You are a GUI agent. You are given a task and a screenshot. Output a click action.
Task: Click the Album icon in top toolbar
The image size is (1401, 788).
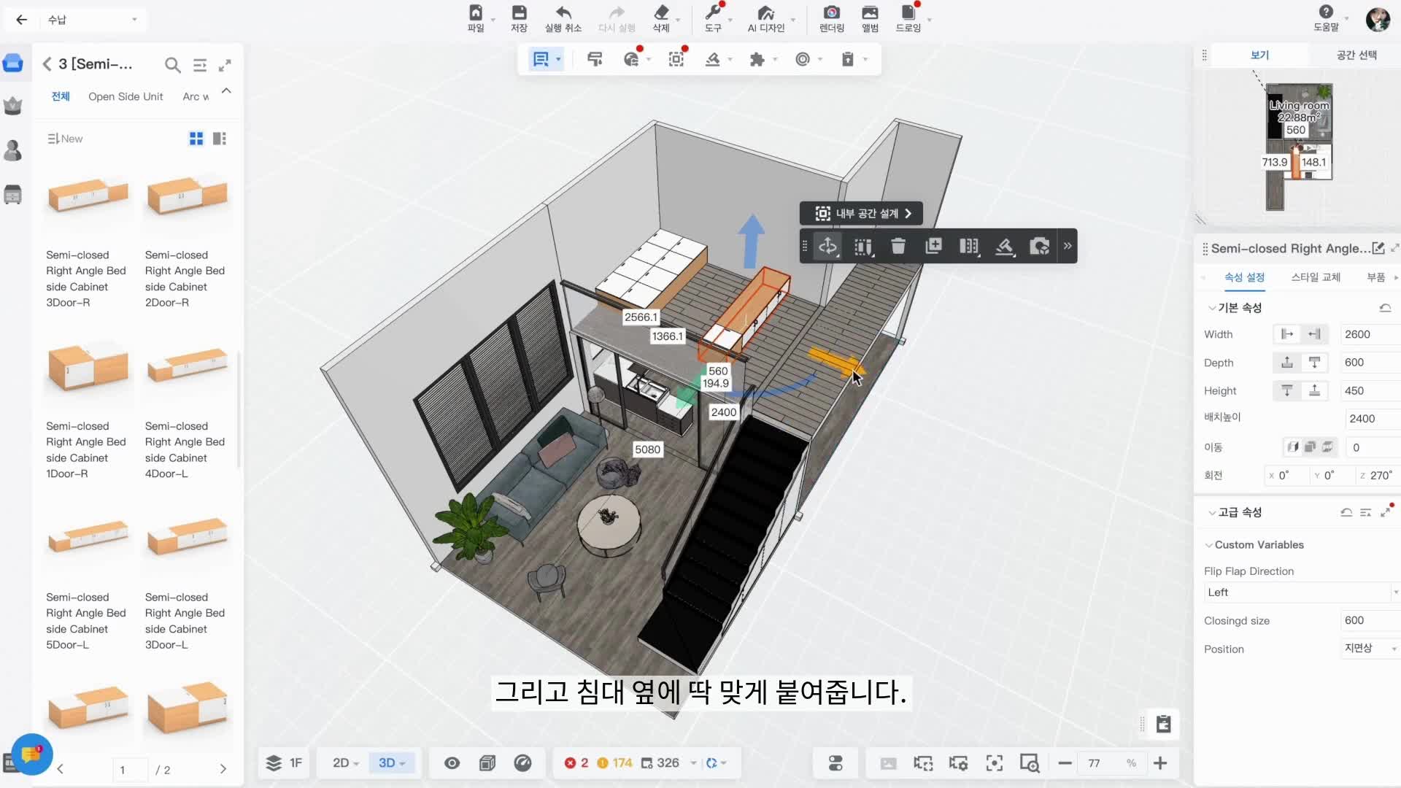[x=870, y=13]
